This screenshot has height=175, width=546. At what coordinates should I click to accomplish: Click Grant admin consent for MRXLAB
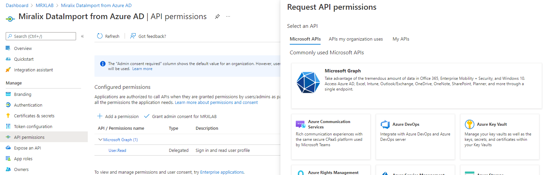[180, 116]
